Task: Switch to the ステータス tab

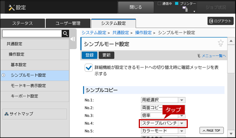Action: point(23,23)
